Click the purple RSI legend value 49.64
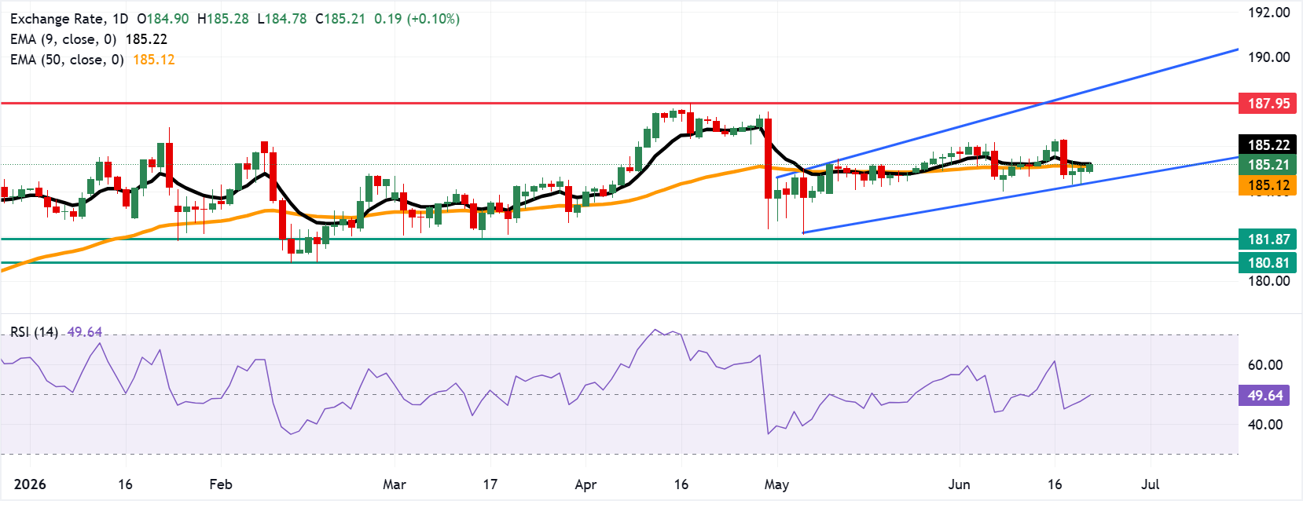Screen dimensions: 1303x508 (85, 331)
